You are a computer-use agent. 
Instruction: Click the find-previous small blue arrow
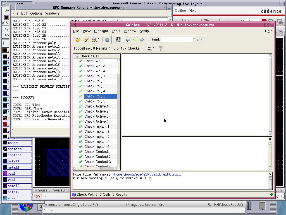(x=197, y=39)
